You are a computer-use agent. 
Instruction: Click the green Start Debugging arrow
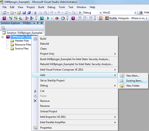(x=80, y=12)
